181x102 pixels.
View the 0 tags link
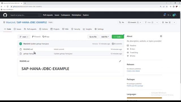(x=46, y=37)
